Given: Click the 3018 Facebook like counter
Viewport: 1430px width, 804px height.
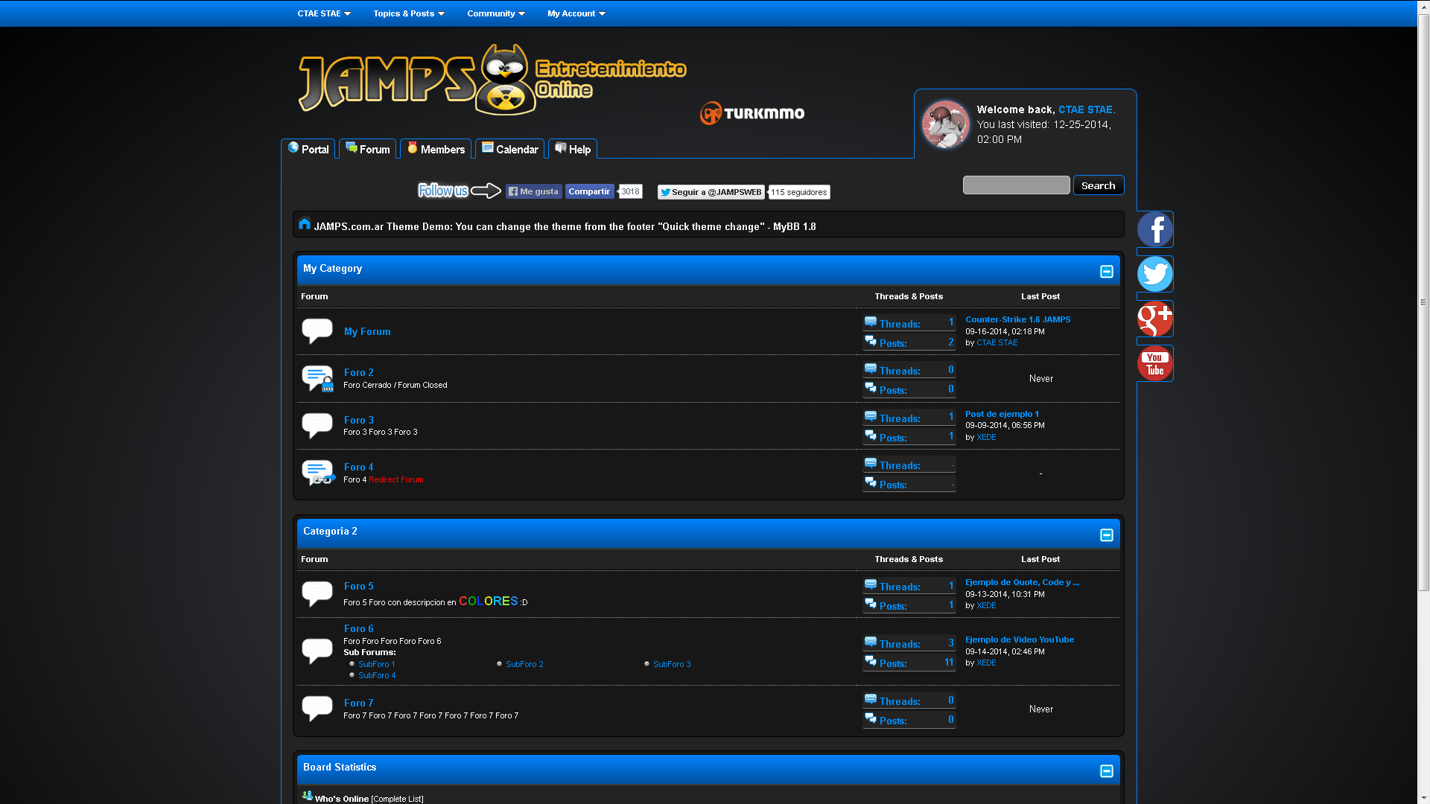Looking at the screenshot, I should click(x=630, y=191).
